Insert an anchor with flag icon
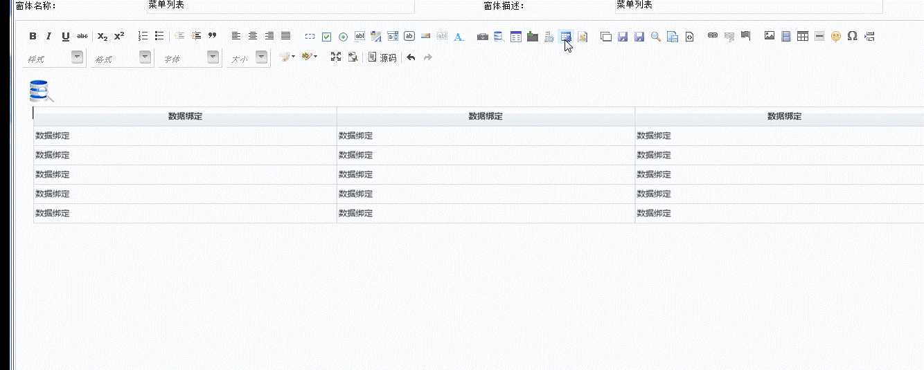The height and width of the screenshot is (370, 924). click(x=745, y=36)
